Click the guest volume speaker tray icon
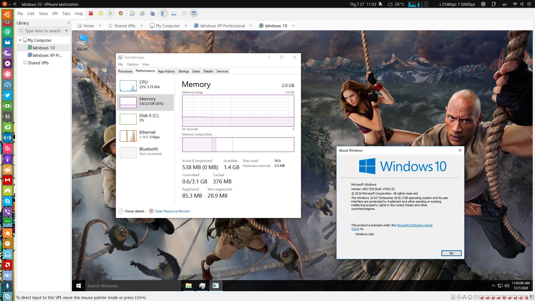 [507, 286]
